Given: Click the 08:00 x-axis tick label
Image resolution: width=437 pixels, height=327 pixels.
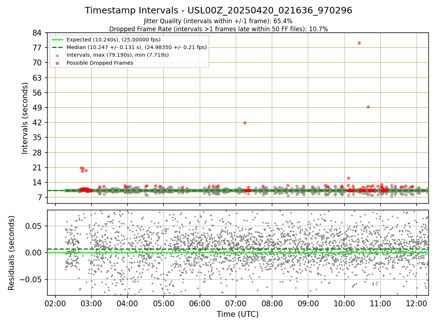Looking at the screenshot, I should point(272,303).
